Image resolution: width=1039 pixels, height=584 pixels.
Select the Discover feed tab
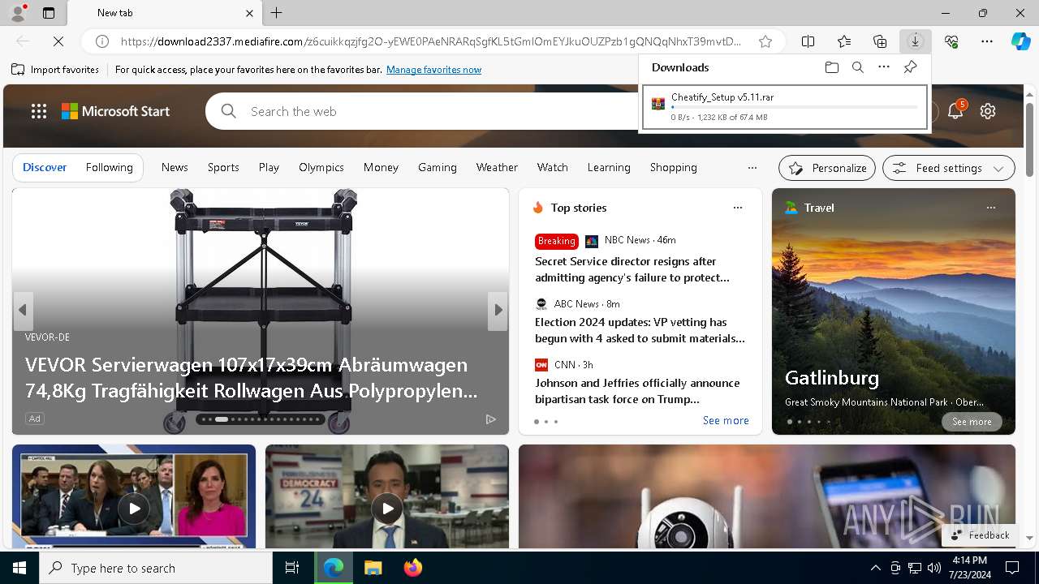click(x=45, y=167)
